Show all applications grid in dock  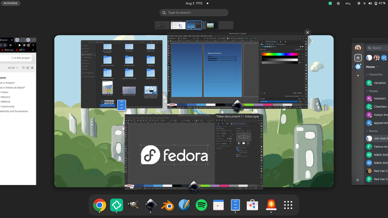(x=288, y=205)
